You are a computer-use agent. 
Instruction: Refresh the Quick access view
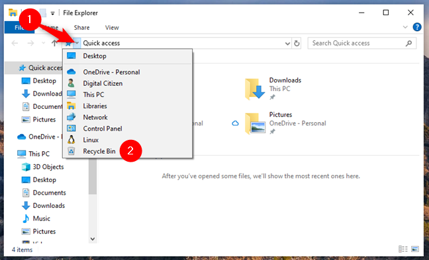(x=297, y=43)
